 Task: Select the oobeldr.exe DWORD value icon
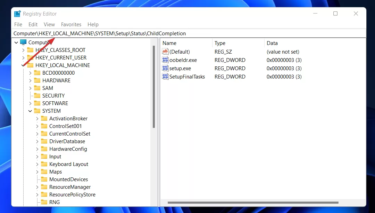165,60
